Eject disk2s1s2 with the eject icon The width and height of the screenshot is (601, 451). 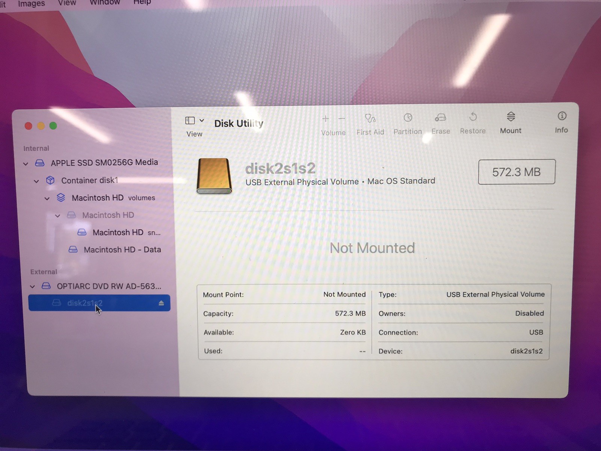161,303
